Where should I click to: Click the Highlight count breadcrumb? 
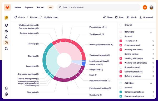51,17
